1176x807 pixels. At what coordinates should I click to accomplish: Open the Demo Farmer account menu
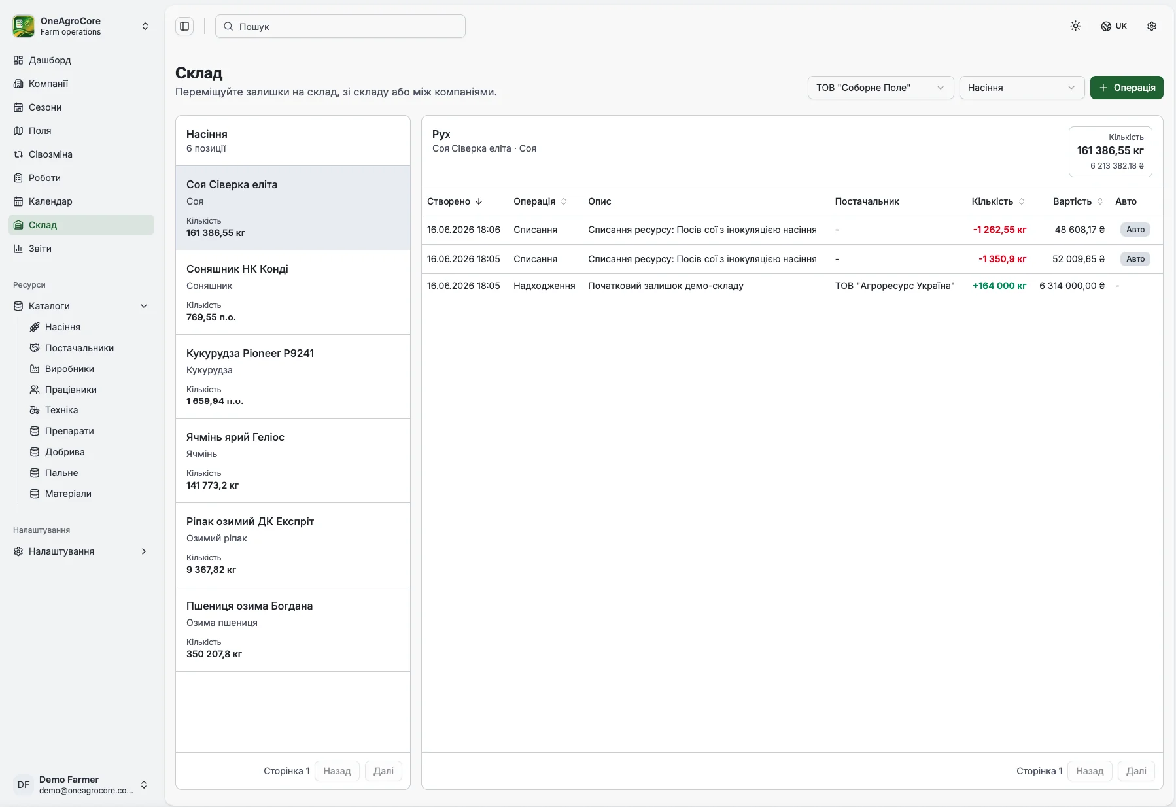coord(81,784)
